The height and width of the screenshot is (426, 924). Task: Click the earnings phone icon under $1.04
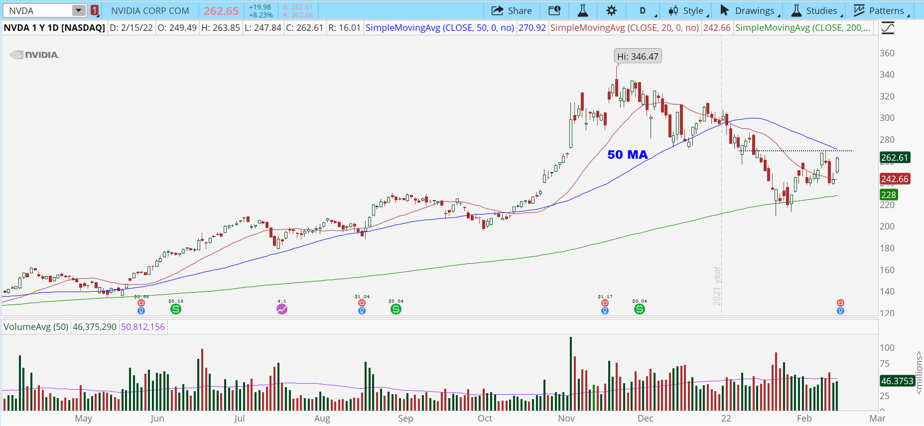point(362,303)
